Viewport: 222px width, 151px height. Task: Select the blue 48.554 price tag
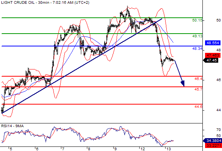click(x=213, y=43)
